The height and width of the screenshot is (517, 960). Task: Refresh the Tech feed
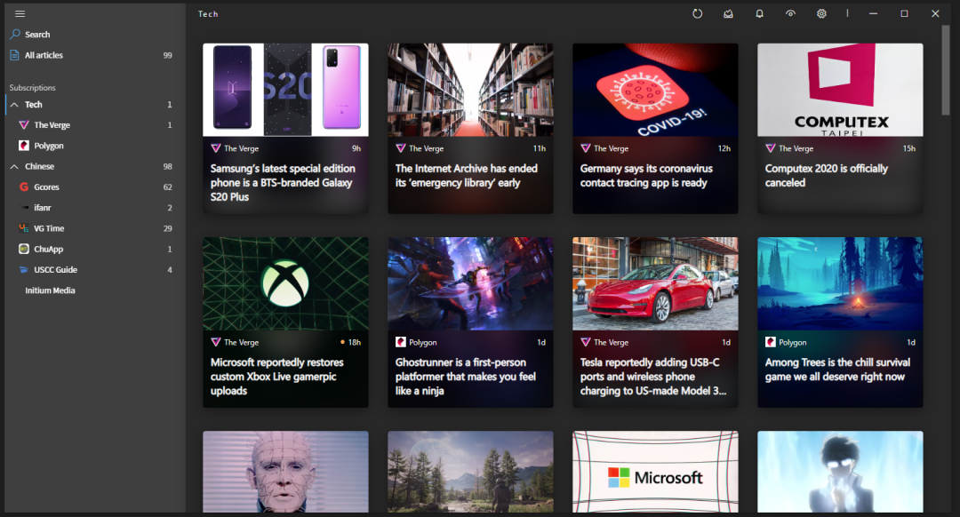click(x=697, y=13)
